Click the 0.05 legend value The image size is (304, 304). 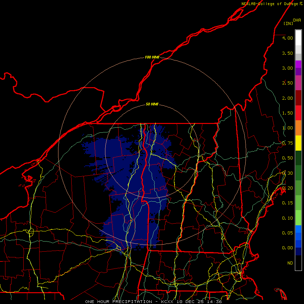coord(287,233)
